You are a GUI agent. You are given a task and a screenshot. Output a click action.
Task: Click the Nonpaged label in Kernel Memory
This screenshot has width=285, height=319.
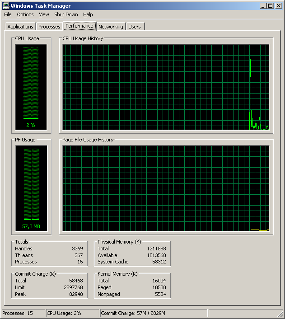click(109, 294)
